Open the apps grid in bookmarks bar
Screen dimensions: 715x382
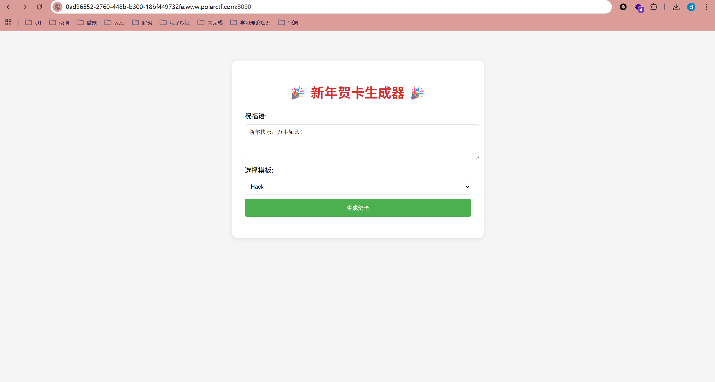pos(8,23)
